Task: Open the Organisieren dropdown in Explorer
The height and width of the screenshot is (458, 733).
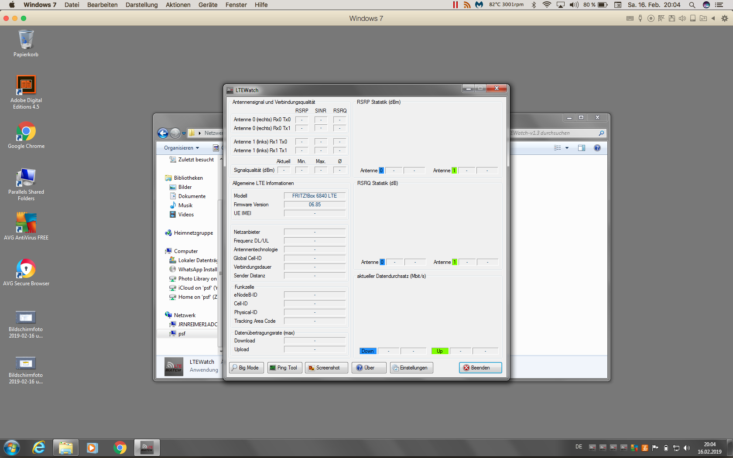Action: click(x=182, y=148)
